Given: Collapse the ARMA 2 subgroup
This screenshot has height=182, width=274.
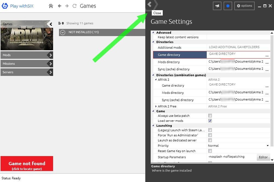Looking at the screenshot, I should coord(156,80).
